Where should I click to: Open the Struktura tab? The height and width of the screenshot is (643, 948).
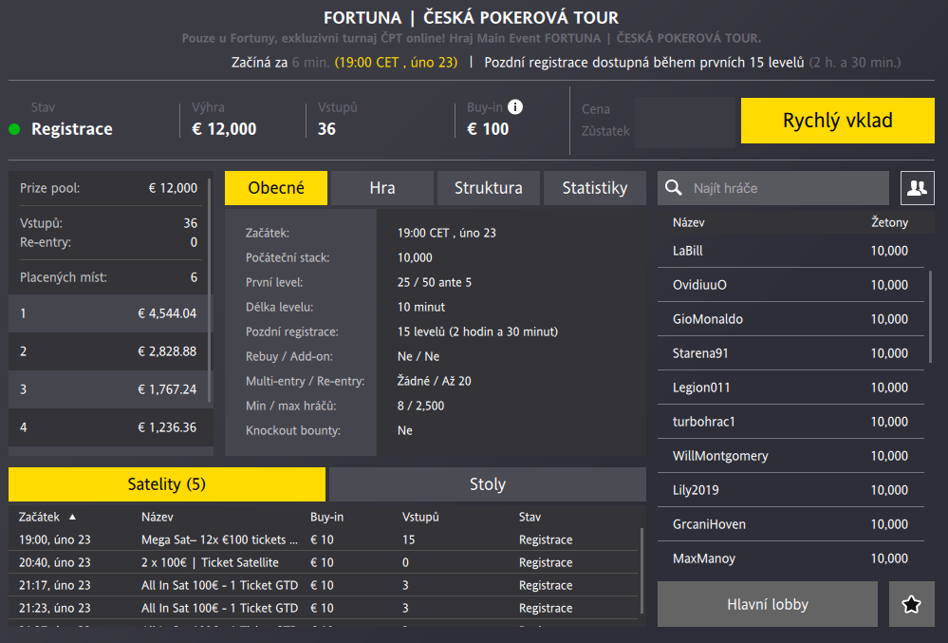coord(489,188)
